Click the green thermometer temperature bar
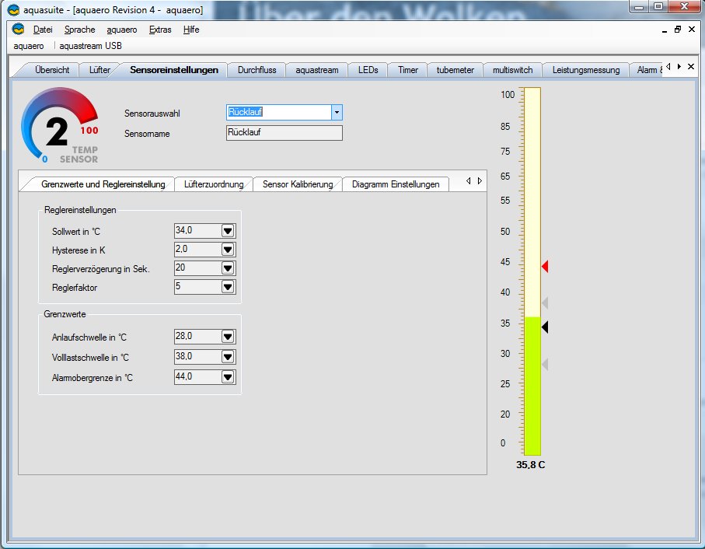Screen dimensions: 705x549 (x=532, y=385)
